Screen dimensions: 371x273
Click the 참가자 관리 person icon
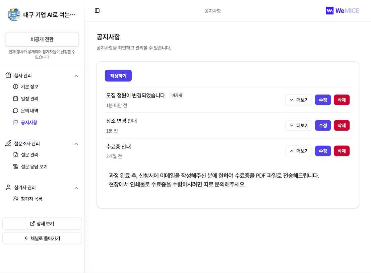click(x=8, y=187)
